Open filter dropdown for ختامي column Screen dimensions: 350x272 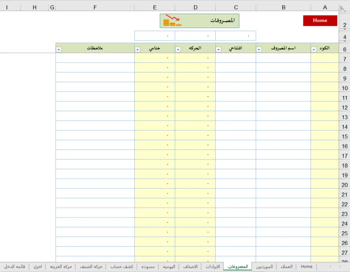[x=138, y=50]
